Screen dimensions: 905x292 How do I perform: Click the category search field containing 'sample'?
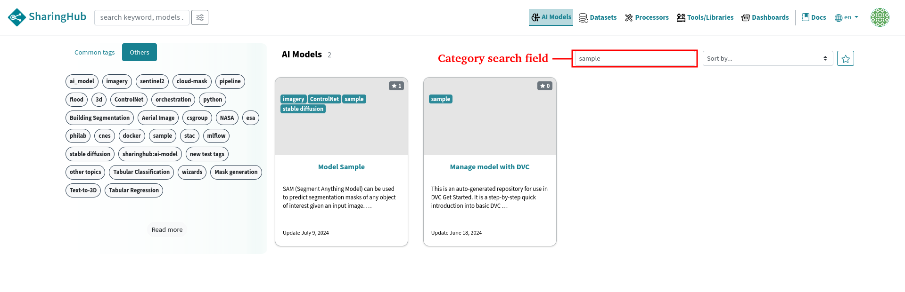(634, 59)
